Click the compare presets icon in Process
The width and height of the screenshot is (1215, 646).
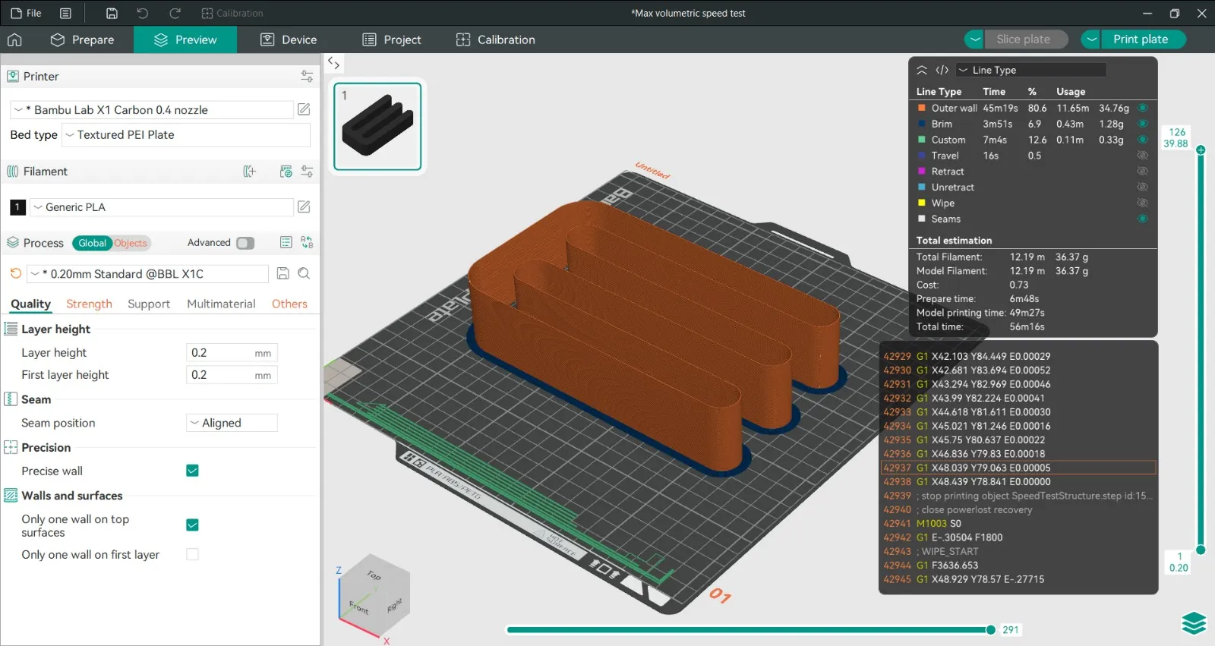307,242
